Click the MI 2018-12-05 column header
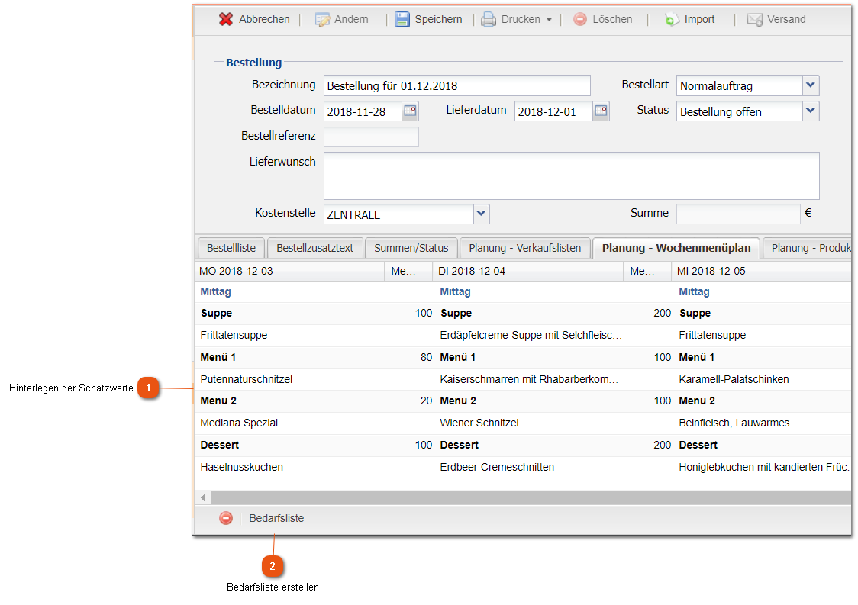 click(762, 271)
